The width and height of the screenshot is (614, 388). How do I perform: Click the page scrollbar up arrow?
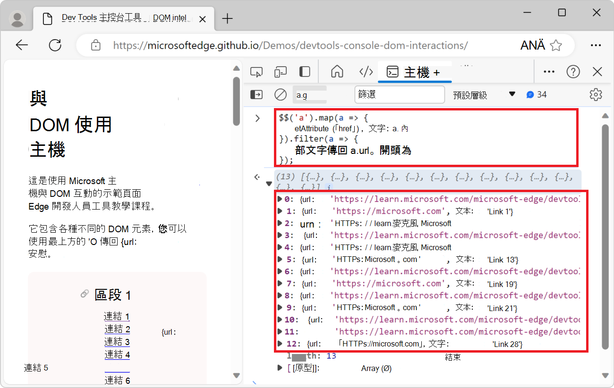(237, 68)
